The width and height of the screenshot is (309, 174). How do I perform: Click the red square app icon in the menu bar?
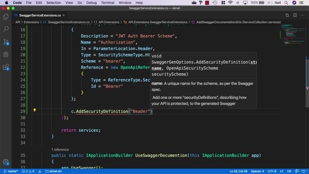click(207, 2)
